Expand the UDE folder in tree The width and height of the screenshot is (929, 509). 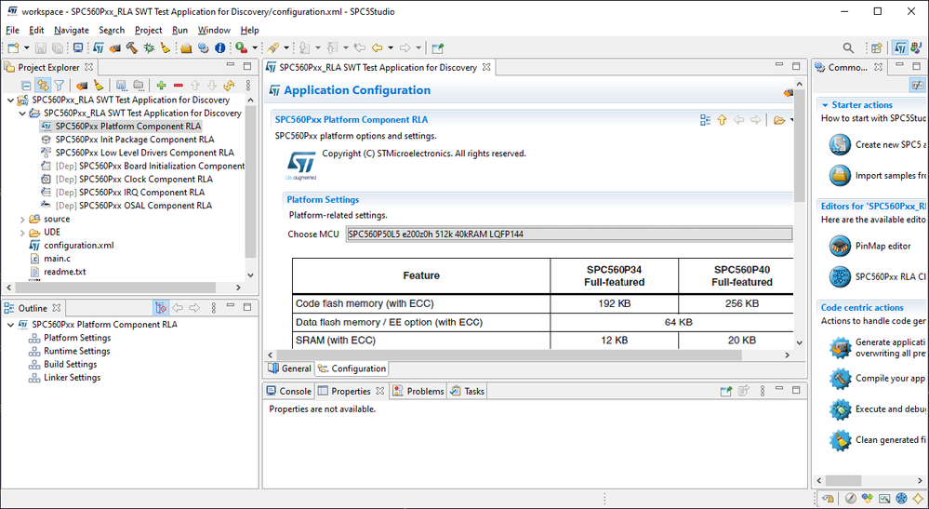(x=22, y=233)
